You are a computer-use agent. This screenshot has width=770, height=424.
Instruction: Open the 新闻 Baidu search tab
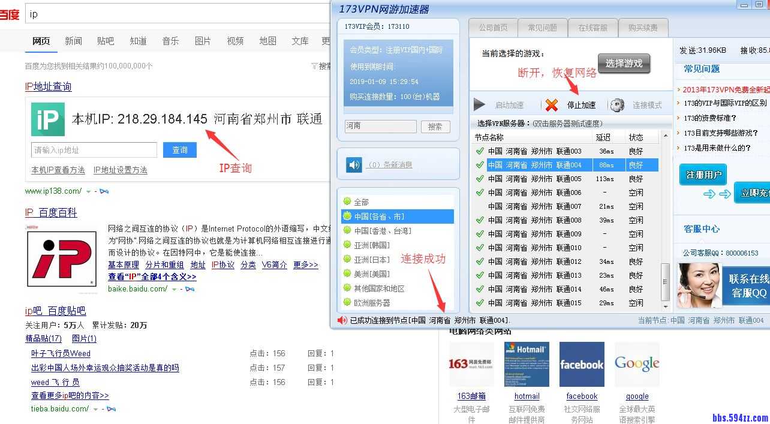[x=73, y=41]
